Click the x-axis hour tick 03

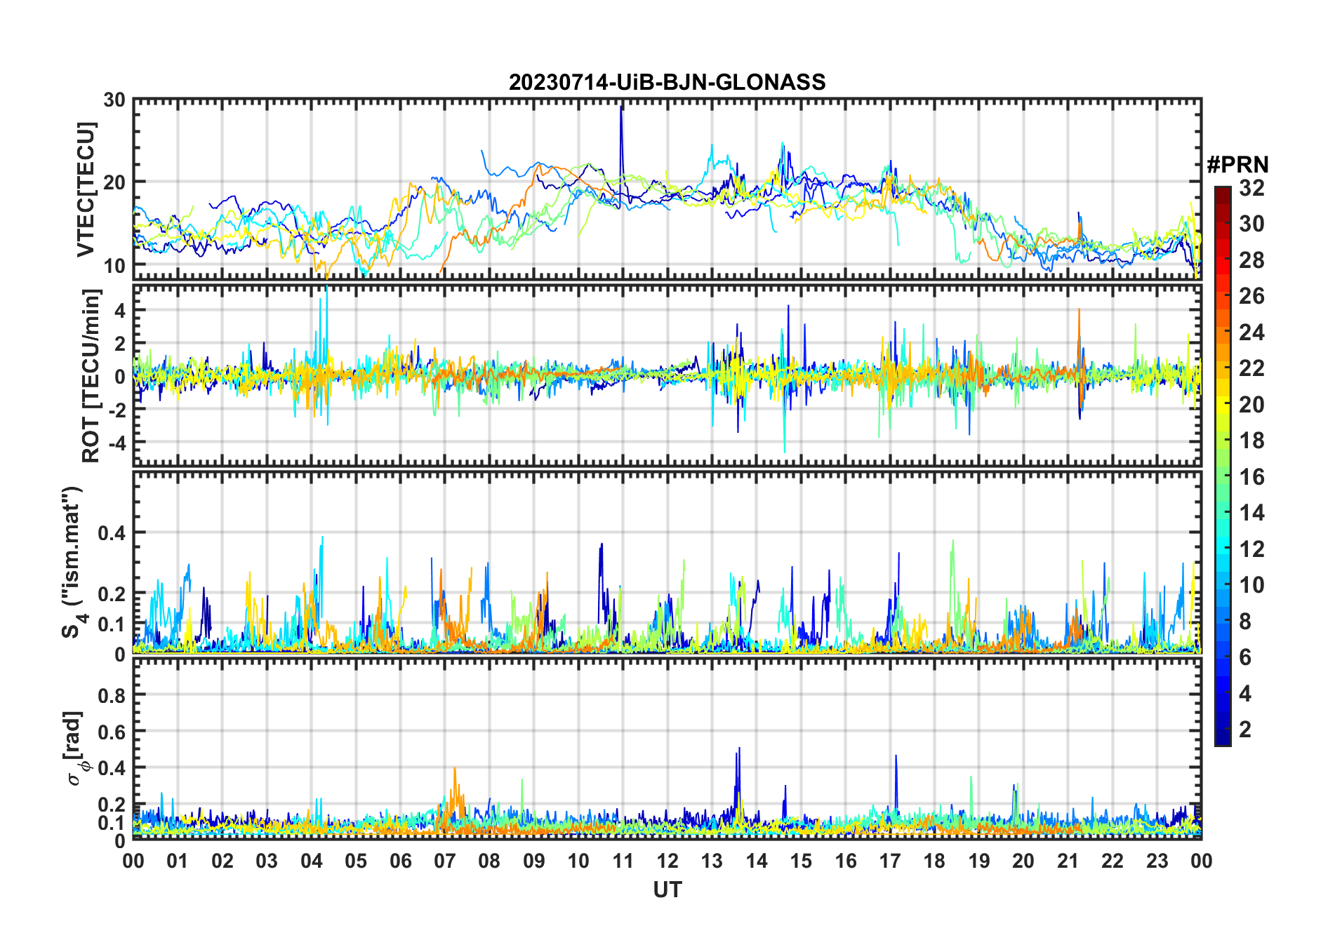pyautogui.click(x=267, y=861)
